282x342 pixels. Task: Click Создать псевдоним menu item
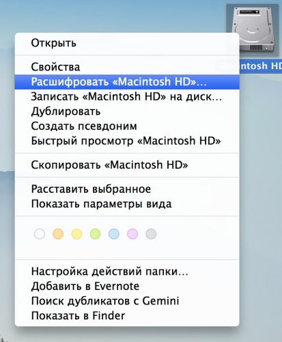(127, 126)
